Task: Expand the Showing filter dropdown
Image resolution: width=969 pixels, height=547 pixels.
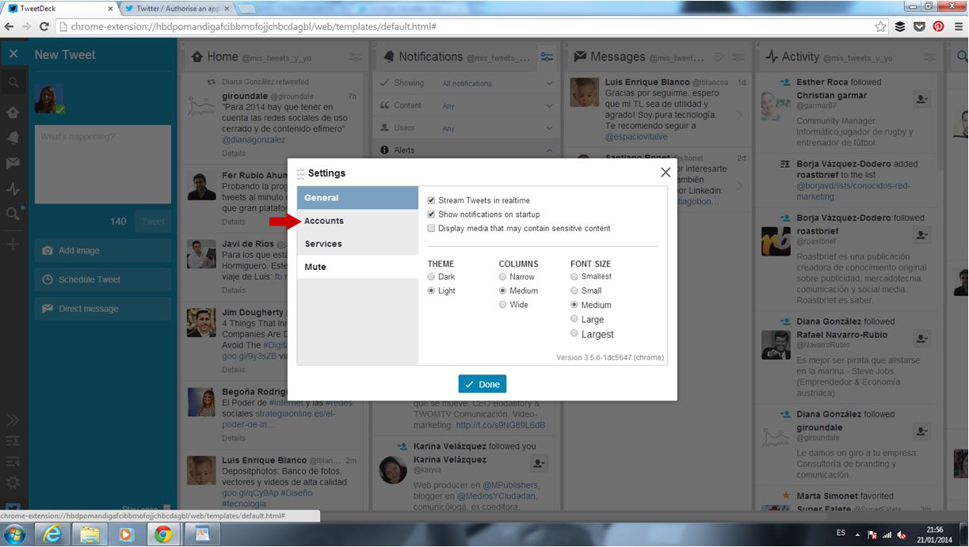Action: 549,83
